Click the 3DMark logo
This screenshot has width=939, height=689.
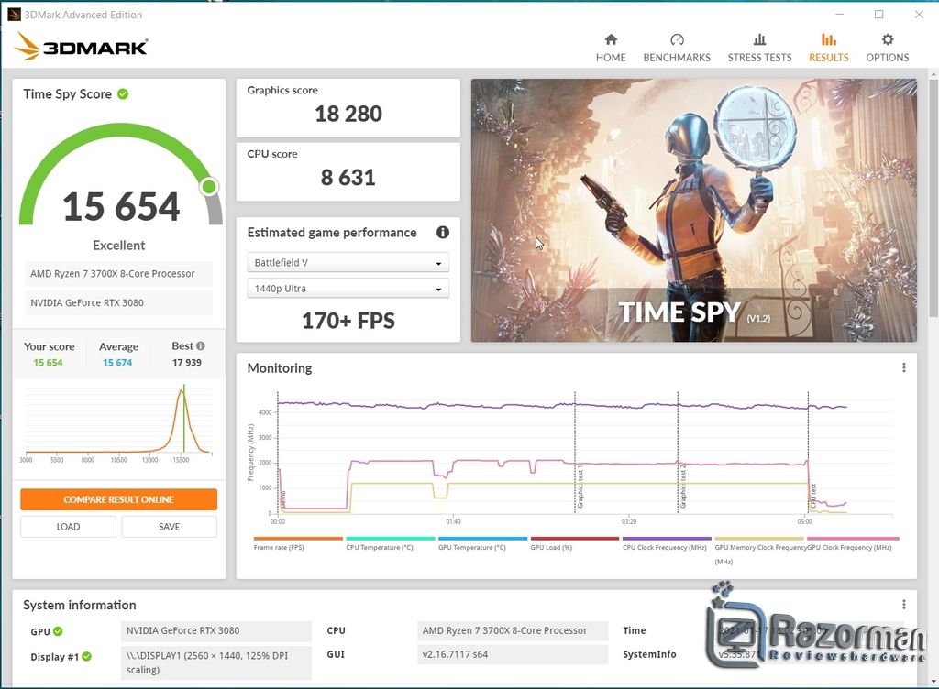81,46
